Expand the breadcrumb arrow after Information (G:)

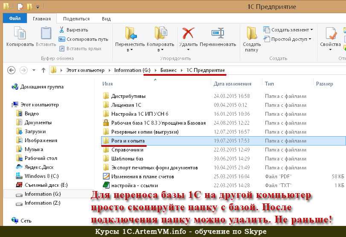tap(155, 70)
